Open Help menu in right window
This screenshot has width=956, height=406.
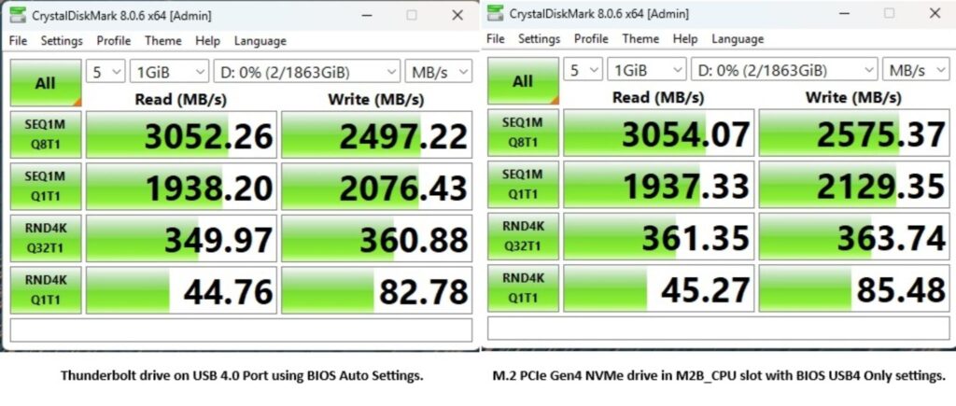pos(684,39)
